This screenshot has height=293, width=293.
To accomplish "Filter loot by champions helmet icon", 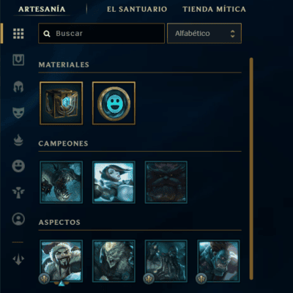I will (18, 86).
